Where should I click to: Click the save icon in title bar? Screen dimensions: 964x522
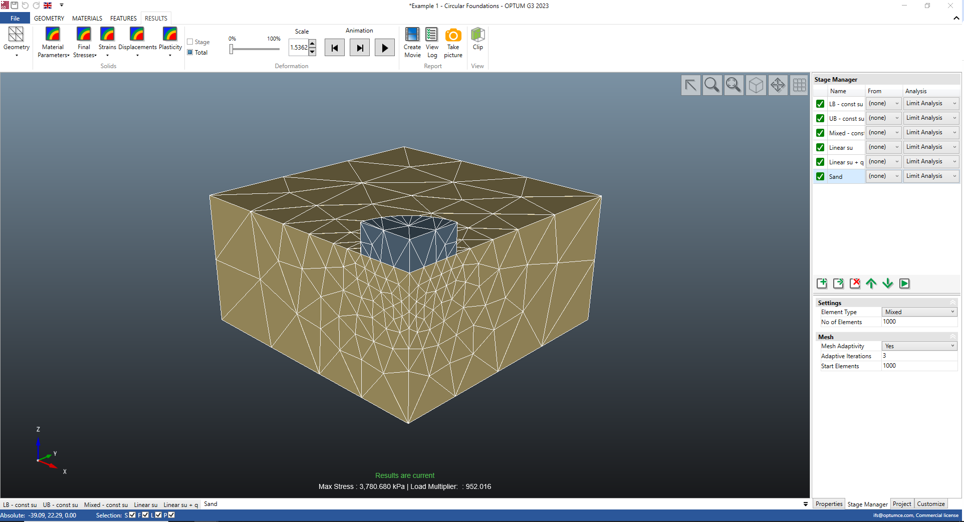pos(15,6)
